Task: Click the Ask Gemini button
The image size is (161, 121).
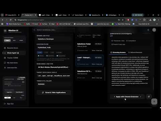Action: tap(138, 15)
